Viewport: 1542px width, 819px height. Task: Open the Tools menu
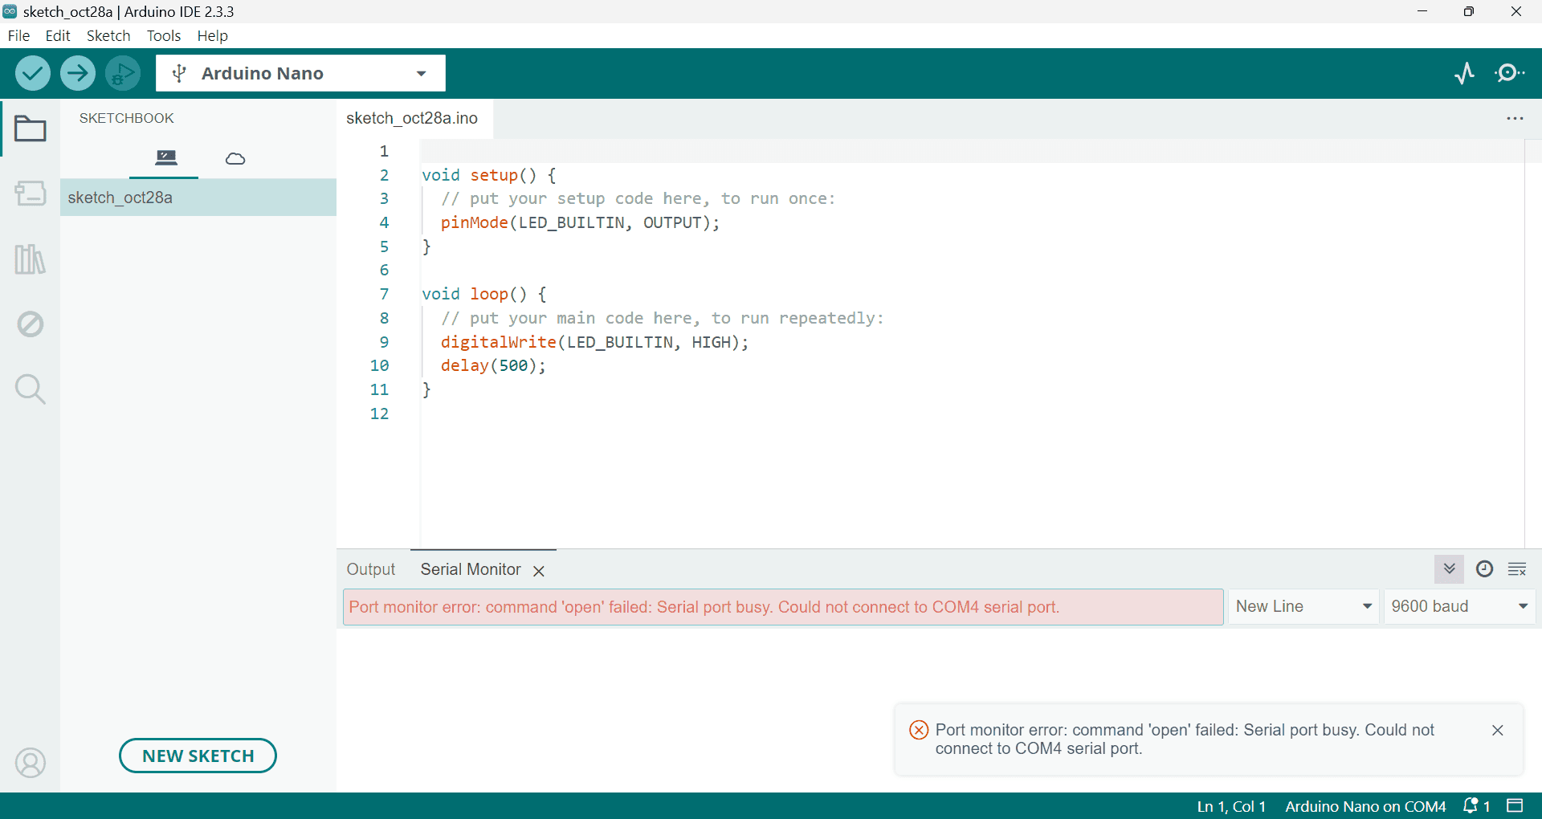tap(164, 36)
